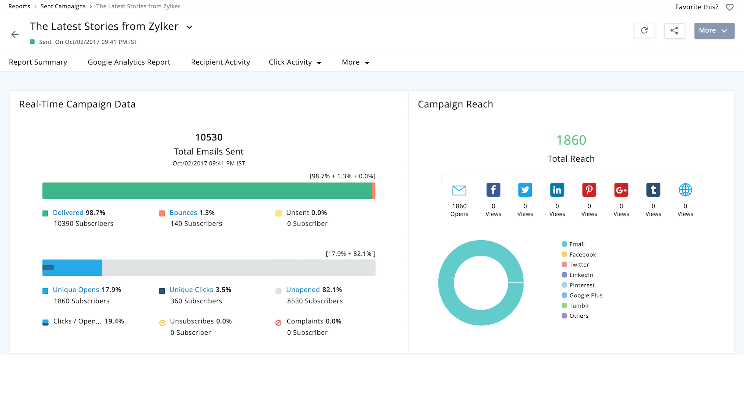Click the LinkedIn icon in Campaign Reach
The width and height of the screenshot is (744, 399).
point(557,190)
